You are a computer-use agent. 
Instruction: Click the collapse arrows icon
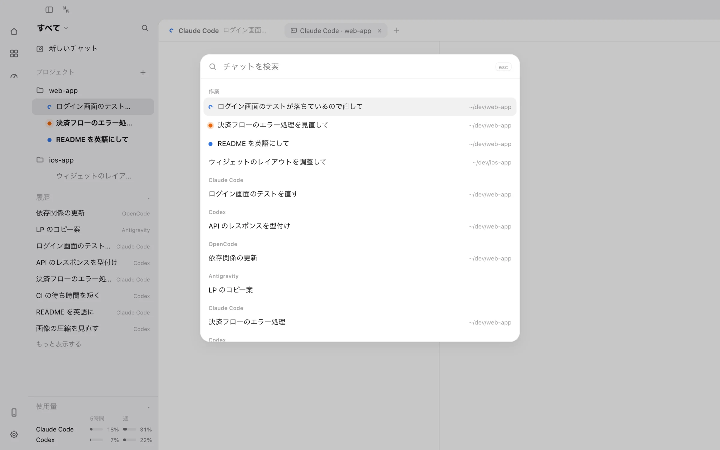pos(66,10)
